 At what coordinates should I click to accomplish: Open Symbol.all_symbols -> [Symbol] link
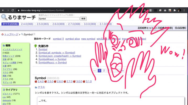pos(57,52)
